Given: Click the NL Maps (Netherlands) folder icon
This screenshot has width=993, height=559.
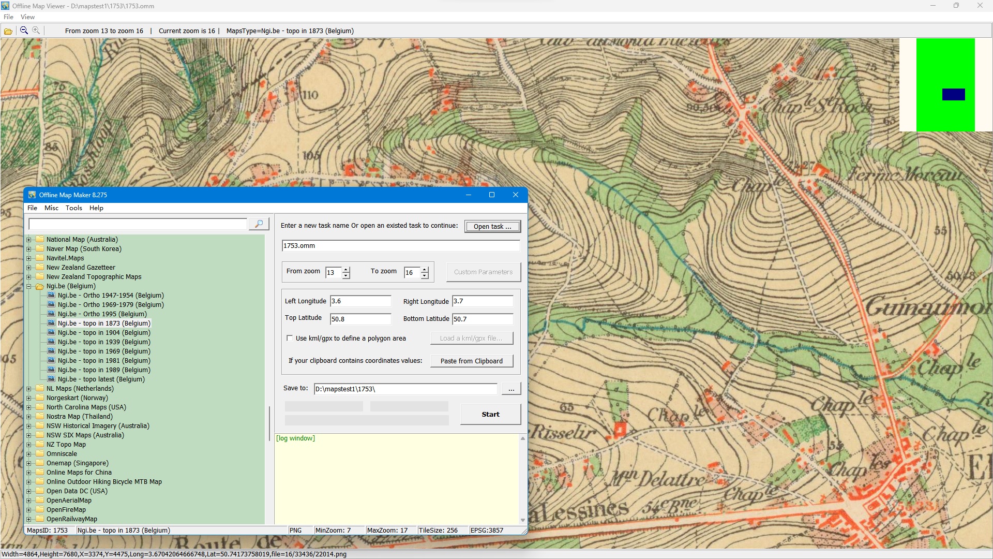Looking at the screenshot, I should click(x=40, y=388).
